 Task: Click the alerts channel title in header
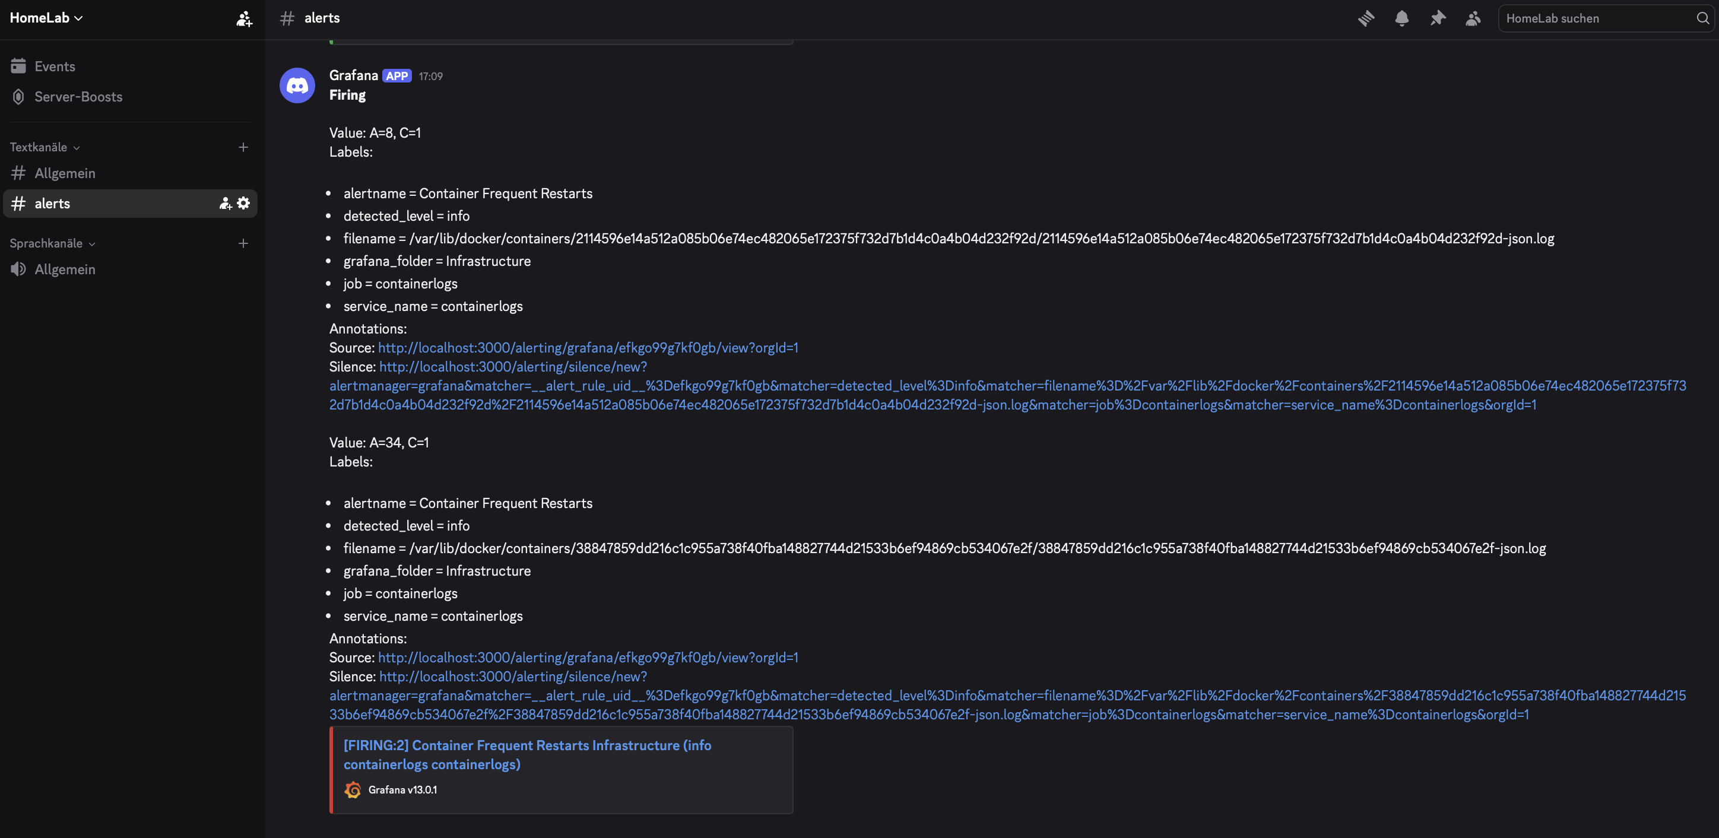click(322, 18)
